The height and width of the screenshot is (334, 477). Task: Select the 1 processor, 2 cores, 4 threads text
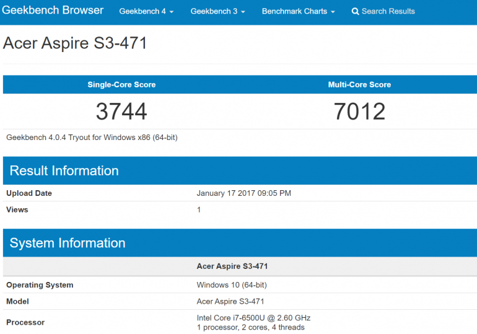coord(251,327)
